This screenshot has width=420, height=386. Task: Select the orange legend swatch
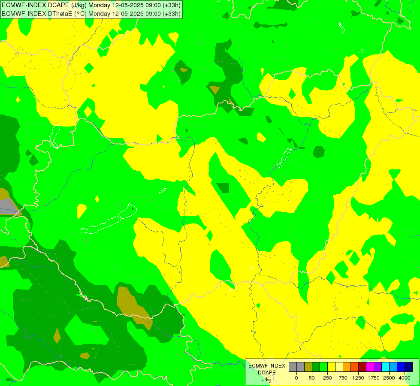point(347,367)
